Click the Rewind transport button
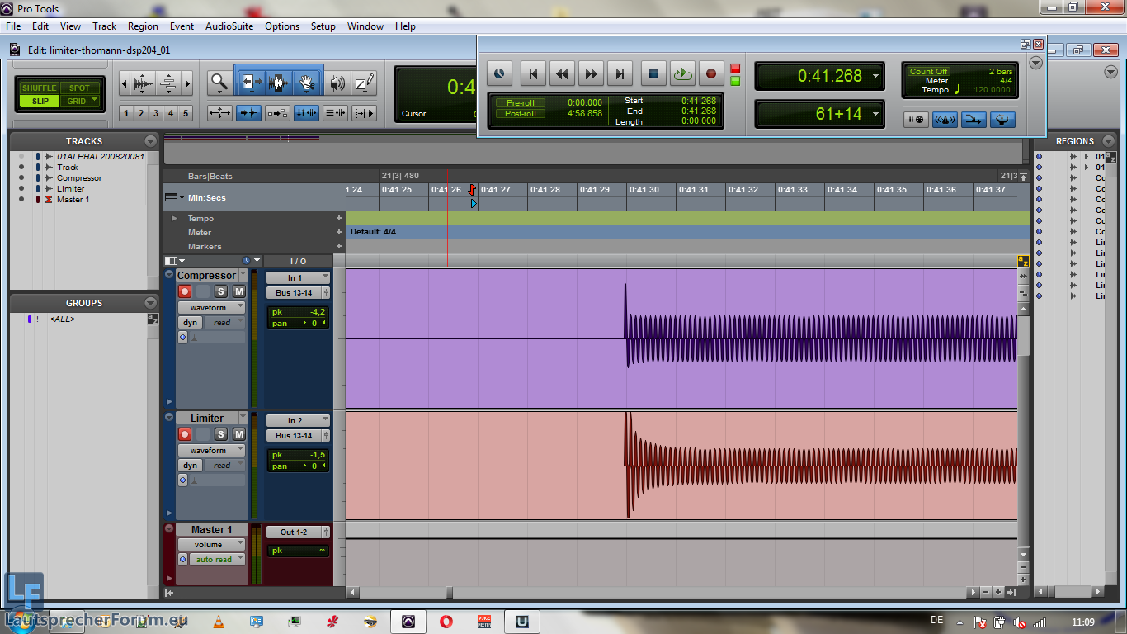This screenshot has width=1127, height=634. (x=562, y=74)
